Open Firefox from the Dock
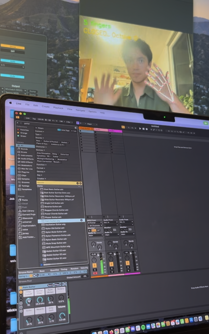209x334 pixels. [111, 332]
